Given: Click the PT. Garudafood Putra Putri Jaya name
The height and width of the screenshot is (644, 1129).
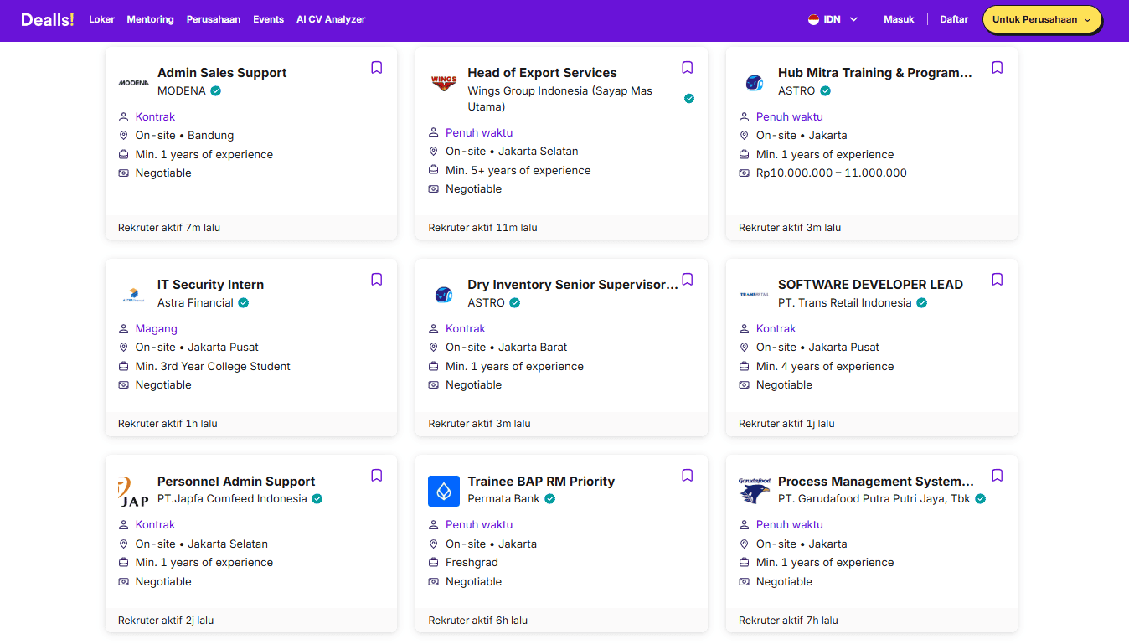Looking at the screenshot, I should [874, 499].
